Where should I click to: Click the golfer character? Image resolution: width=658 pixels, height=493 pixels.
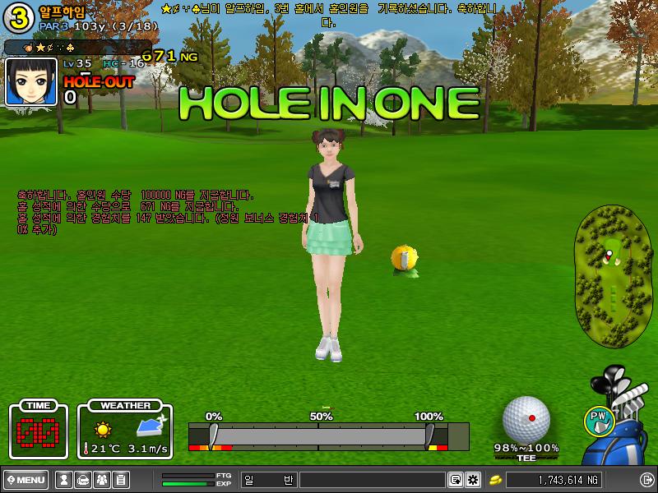coord(331,245)
